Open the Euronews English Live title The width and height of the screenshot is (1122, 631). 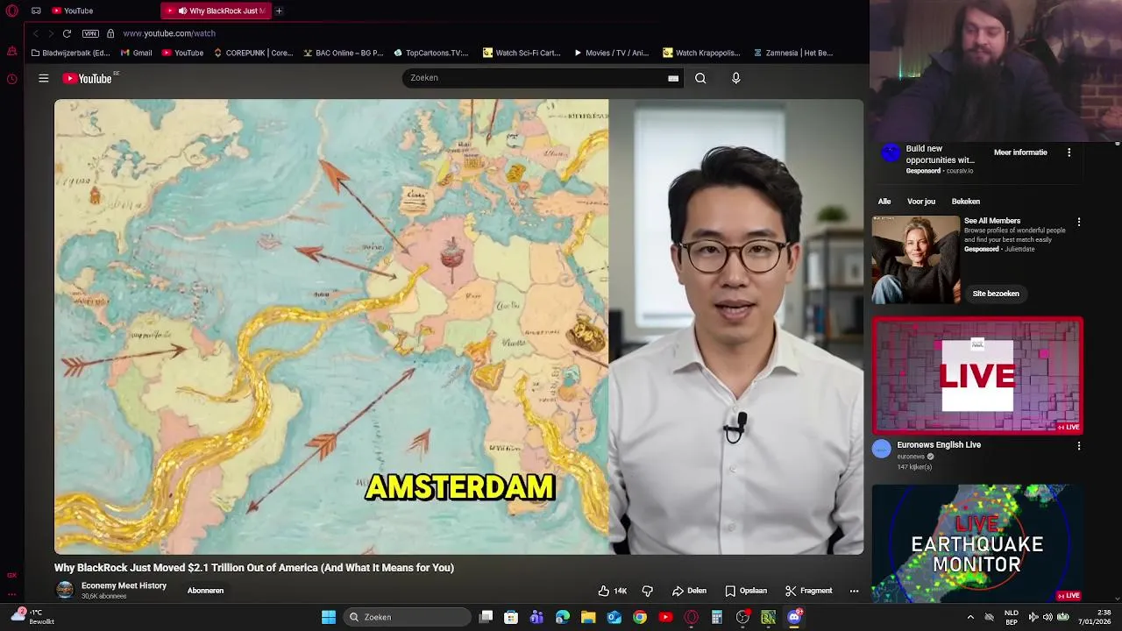[939, 444]
